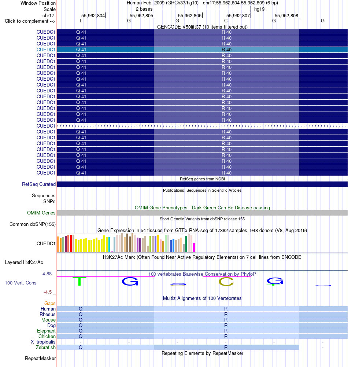The height and width of the screenshot is (367, 348).
Task: Open 'Short Genetic Variants from dbSNP release 155'
Action: (x=202, y=219)
